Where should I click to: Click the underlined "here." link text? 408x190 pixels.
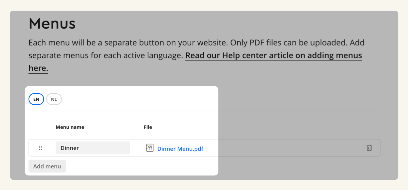point(38,68)
